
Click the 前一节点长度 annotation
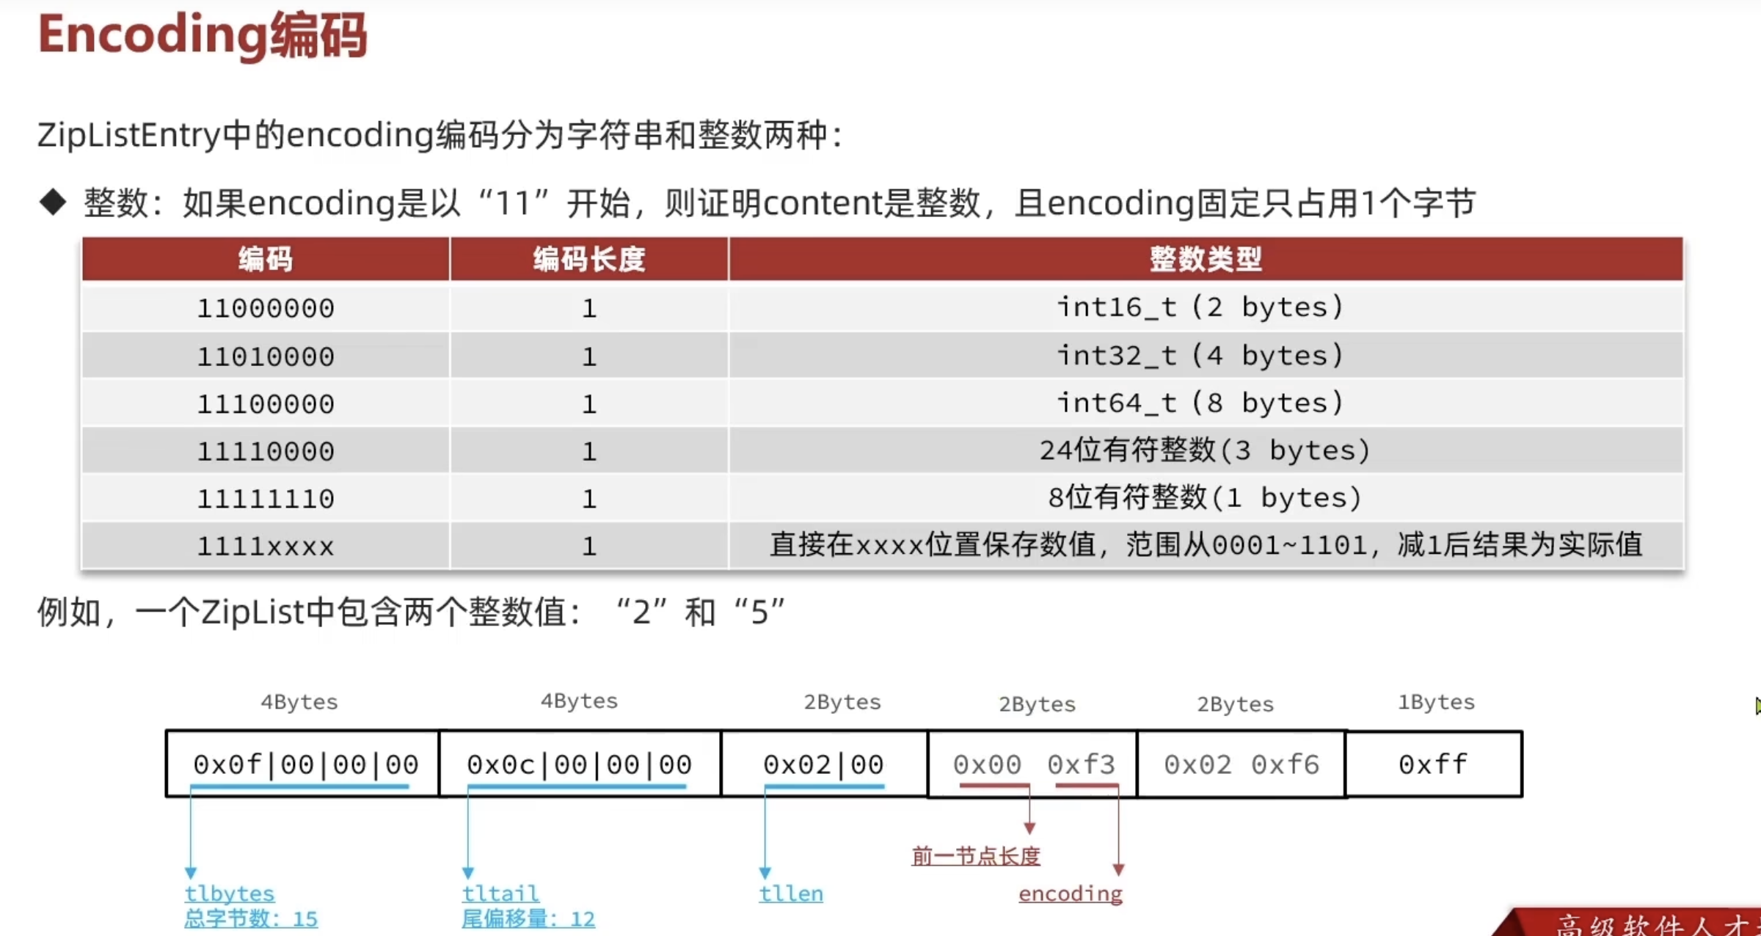[976, 855]
